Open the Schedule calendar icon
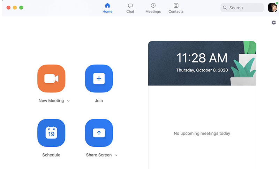The image size is (279, 169). (x=51, y=133)
